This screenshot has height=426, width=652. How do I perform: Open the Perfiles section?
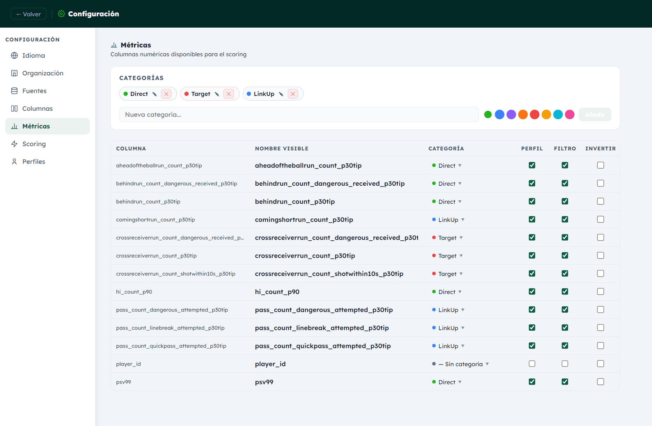[48, 162]
